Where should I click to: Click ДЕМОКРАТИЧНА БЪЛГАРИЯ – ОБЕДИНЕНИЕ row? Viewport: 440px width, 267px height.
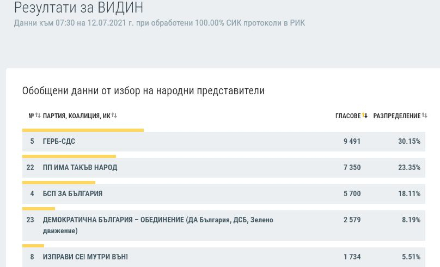224,226
